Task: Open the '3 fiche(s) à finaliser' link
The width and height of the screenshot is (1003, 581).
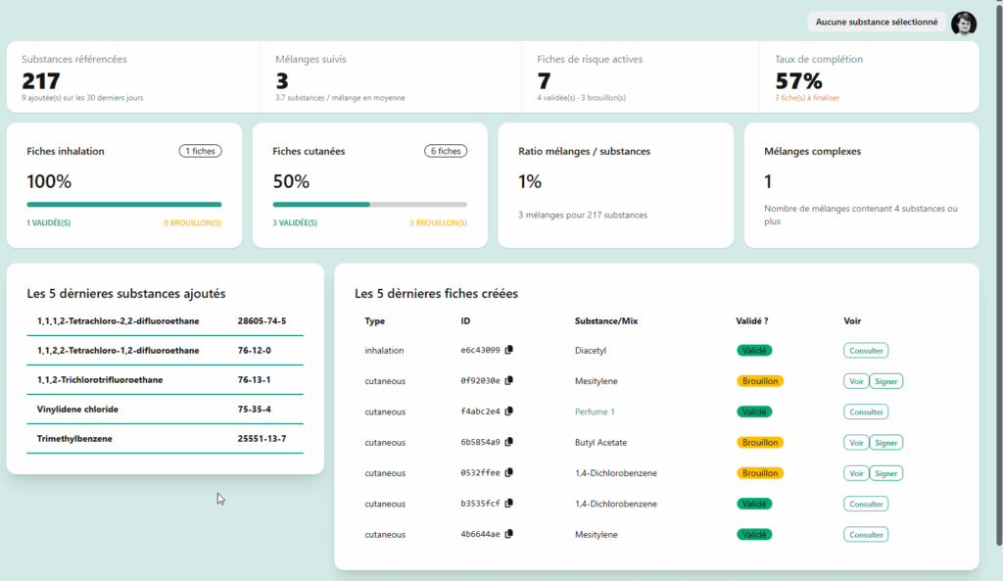Action: [x=807, y=98]
